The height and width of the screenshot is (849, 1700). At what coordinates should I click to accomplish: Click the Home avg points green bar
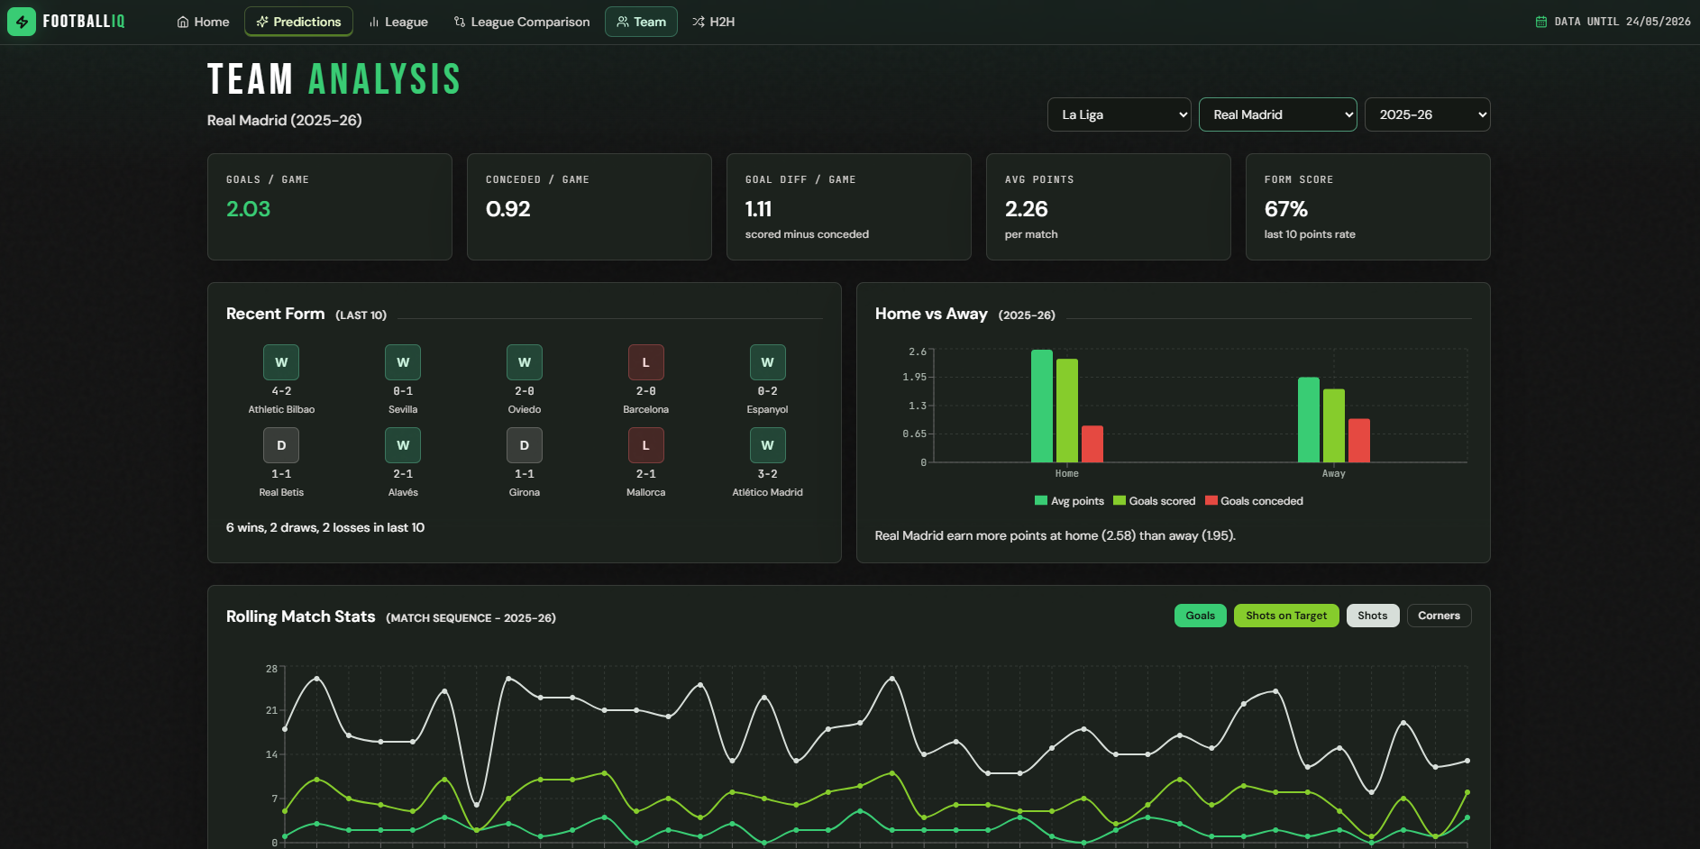pos(1042,406)
